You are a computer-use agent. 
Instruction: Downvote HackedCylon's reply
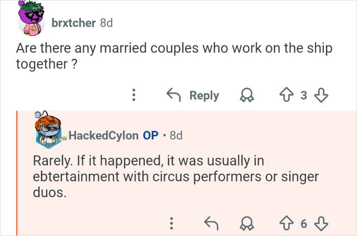321,223
